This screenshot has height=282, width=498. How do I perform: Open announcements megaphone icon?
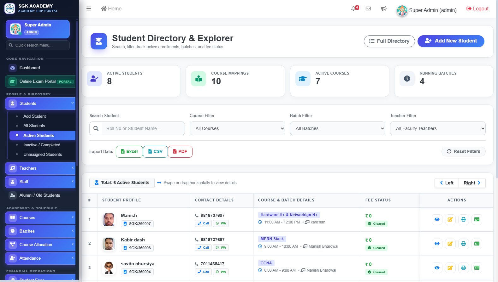(x=383, y=8)
